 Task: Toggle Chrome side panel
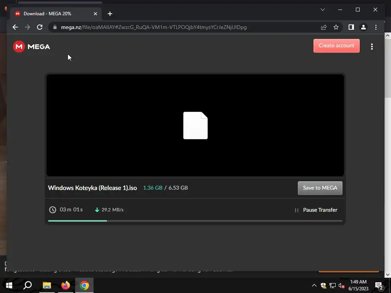point(351,27)
